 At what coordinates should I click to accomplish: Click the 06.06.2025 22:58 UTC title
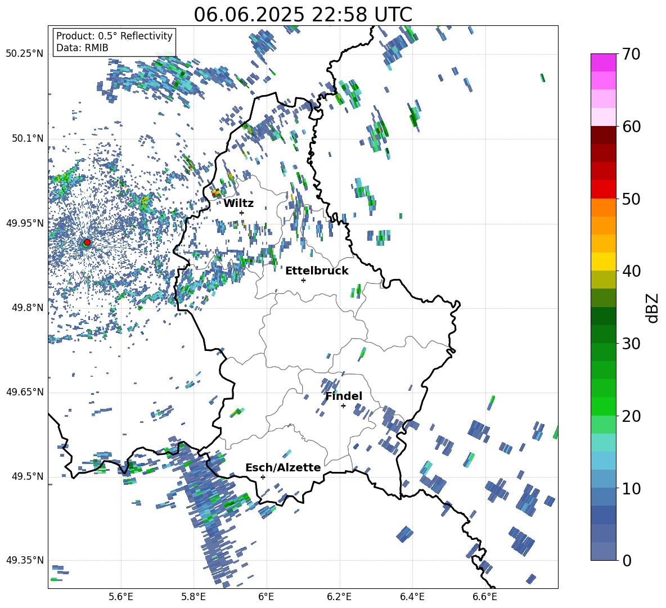(x=303, y=15)
